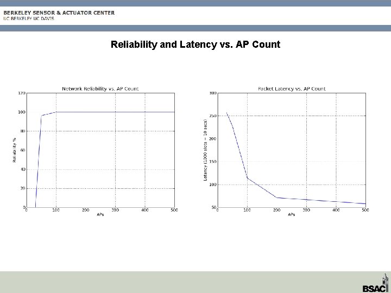Click the 'Reliability %' y-axis label
The width and height of the screenshot is (391, 293).
14,150
